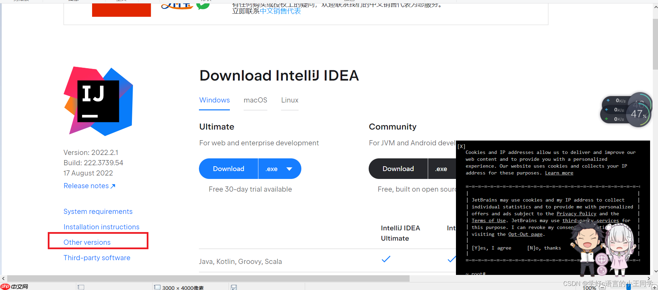Open Installation instructions link
This screenshot has height=290, width=658.
[101, 227]
